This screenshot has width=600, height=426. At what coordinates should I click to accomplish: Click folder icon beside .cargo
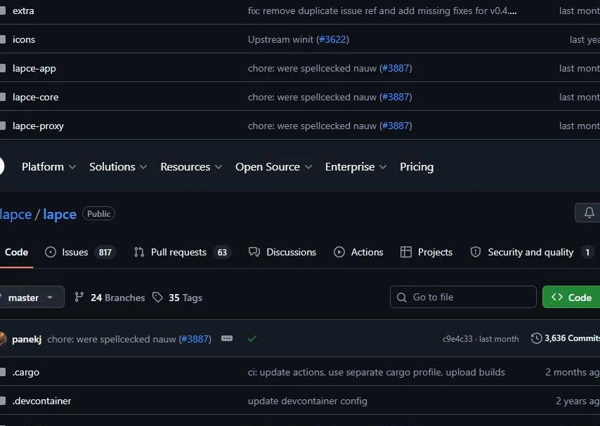click(2, 372)
